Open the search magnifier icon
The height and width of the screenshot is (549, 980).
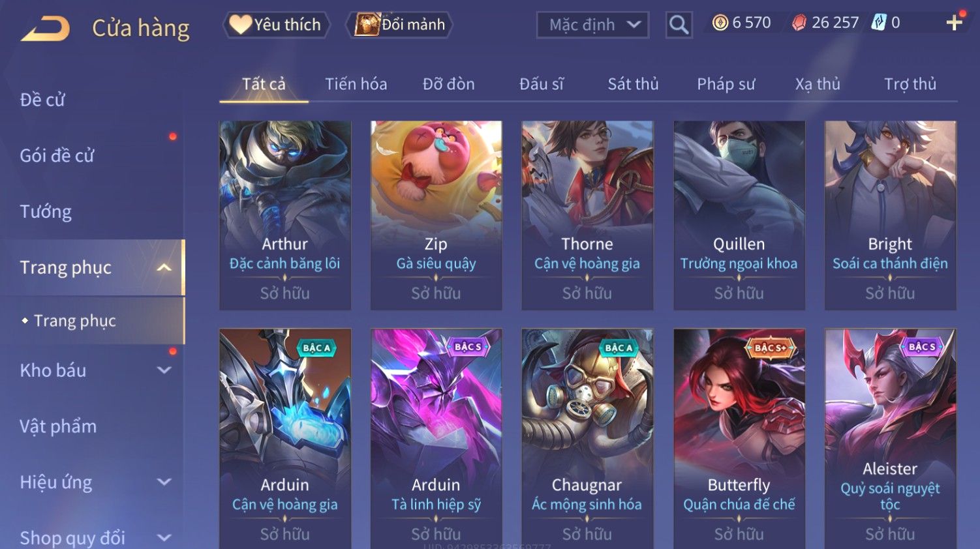tap(679, 25)
